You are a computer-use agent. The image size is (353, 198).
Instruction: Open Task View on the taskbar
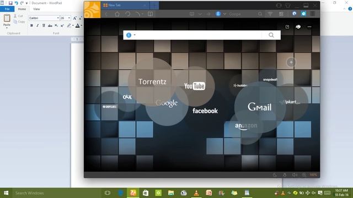coord(108,193)
